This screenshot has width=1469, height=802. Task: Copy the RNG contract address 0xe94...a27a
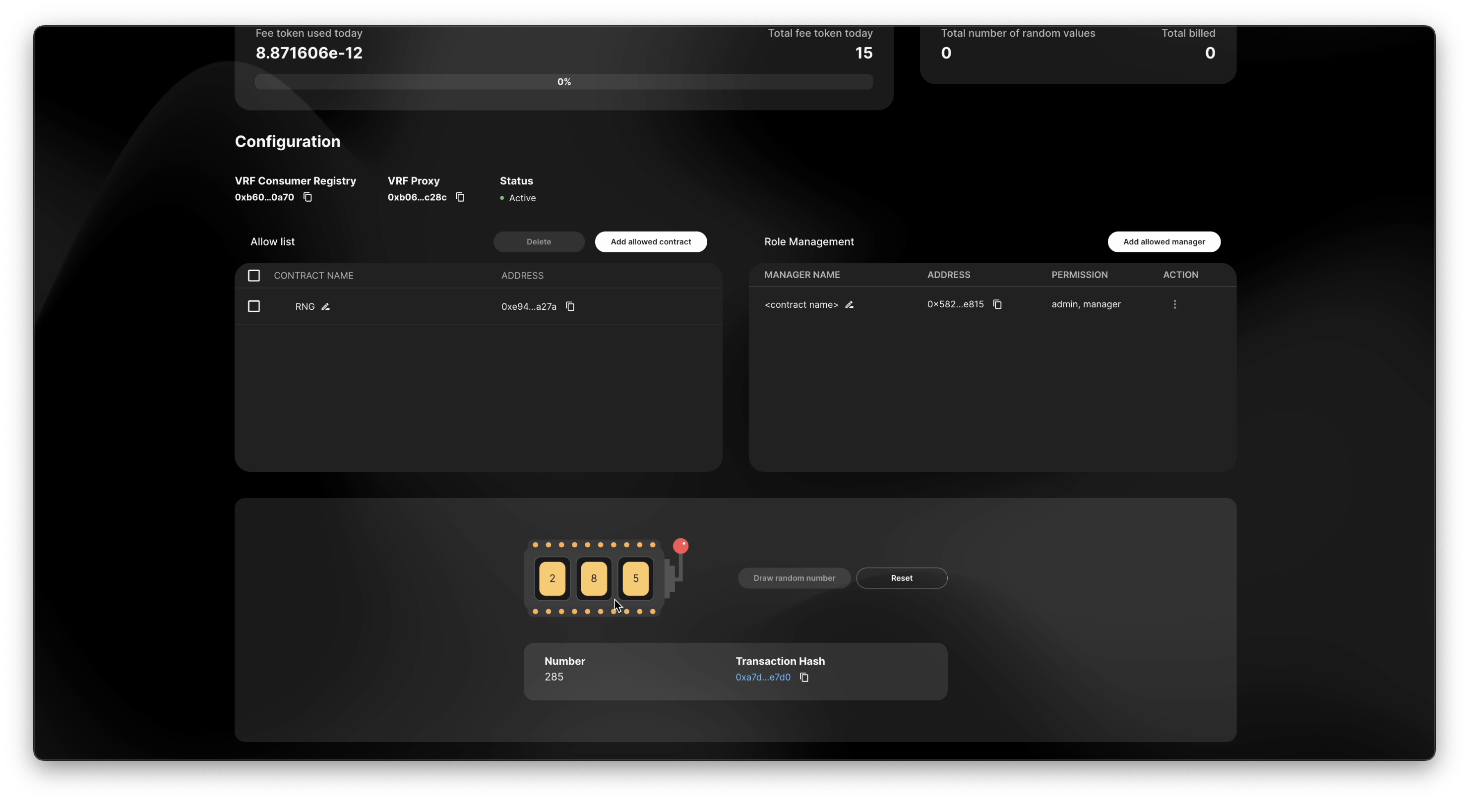click(x=570, y=307)
